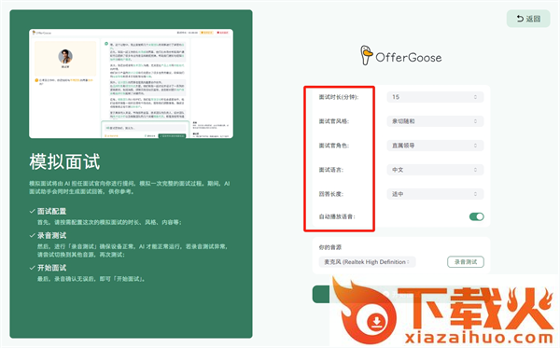Open the 面试官风格 dropdown showing 亲切随和
The width and height of the screenshot is (560, 348).
(x=435, y=121)
